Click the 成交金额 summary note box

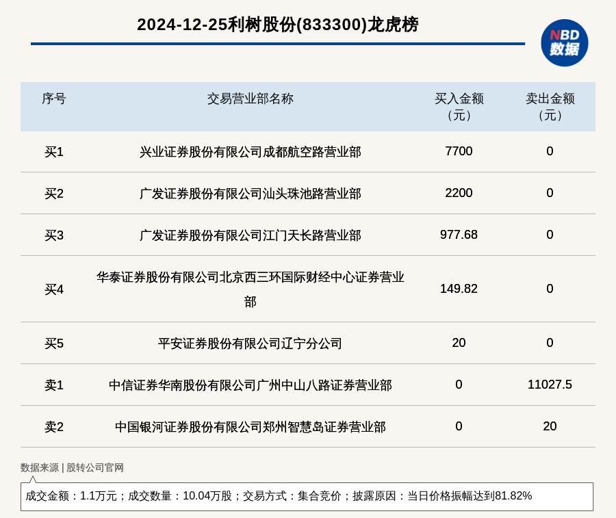point(307,496)
